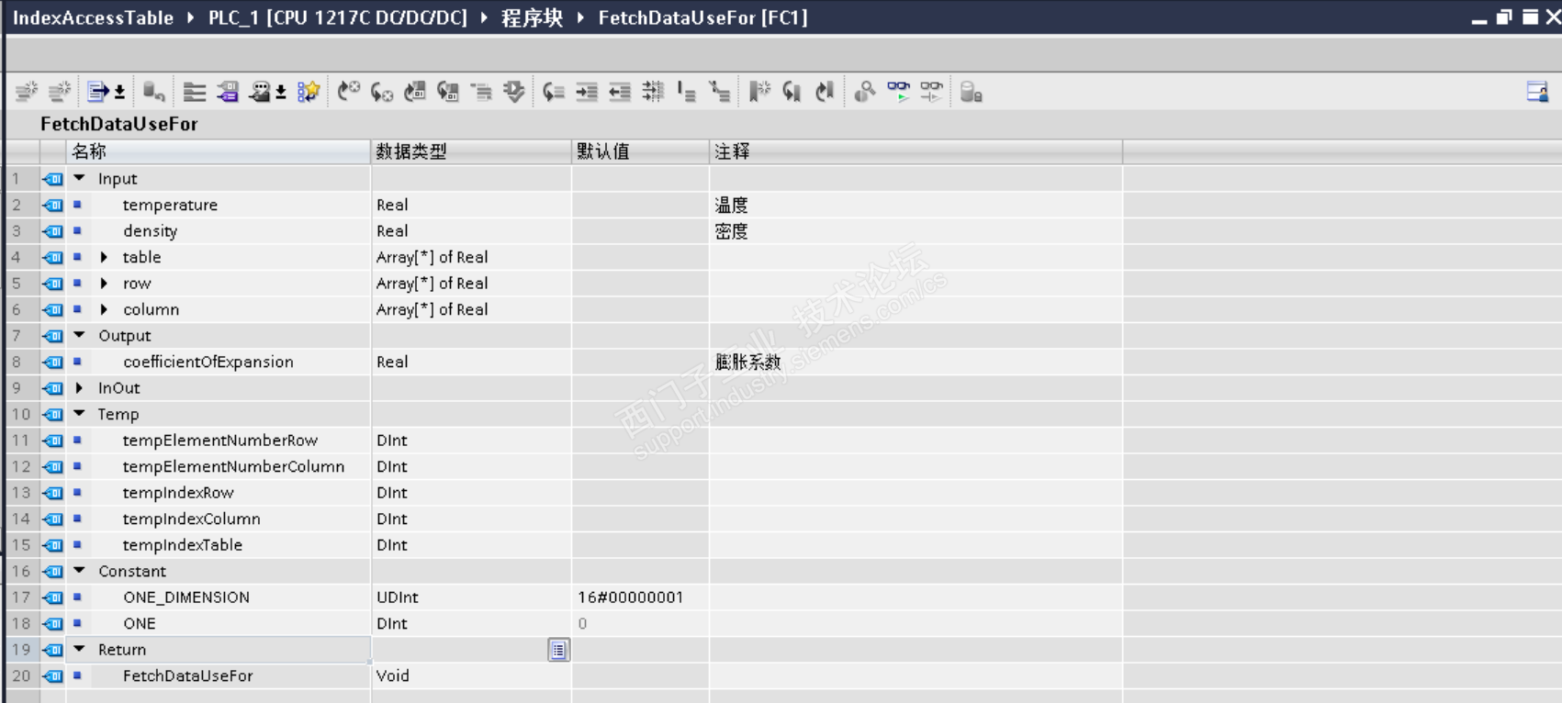Click the default value "16#00000001"
Viewport: 1562px width, 703px height.
pyautogui.click(x=631, y=597)
